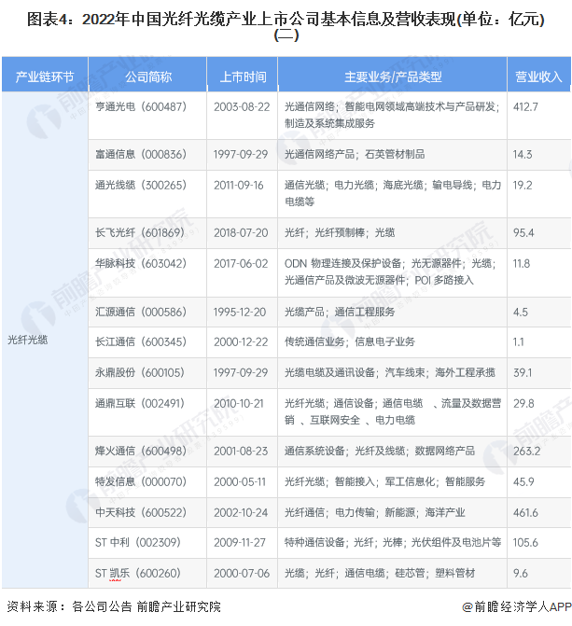Click revenue value 19.2
This screenshot has width=572, height=626.
coord(523,185)
